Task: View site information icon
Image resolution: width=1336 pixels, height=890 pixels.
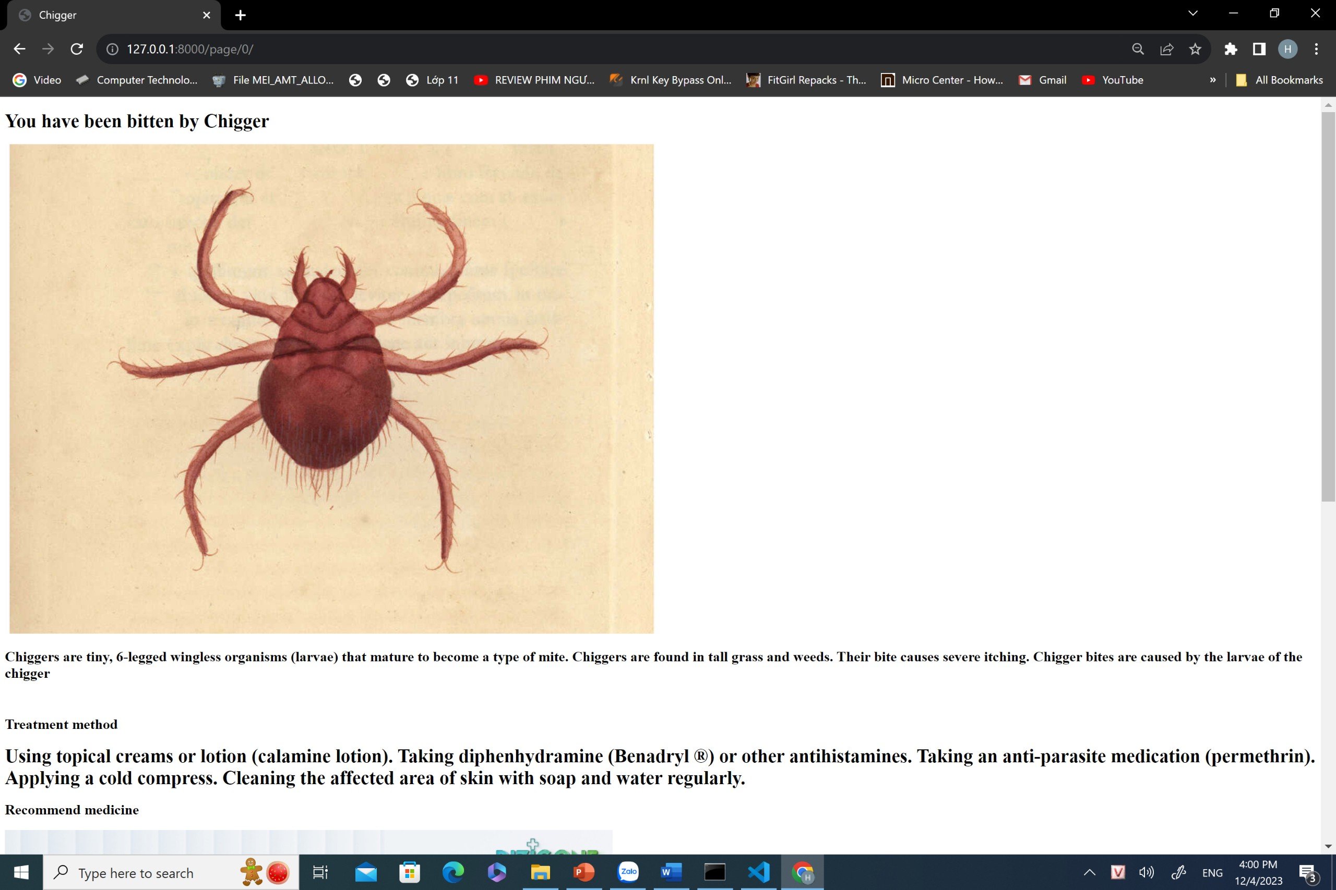Action: 113,50
